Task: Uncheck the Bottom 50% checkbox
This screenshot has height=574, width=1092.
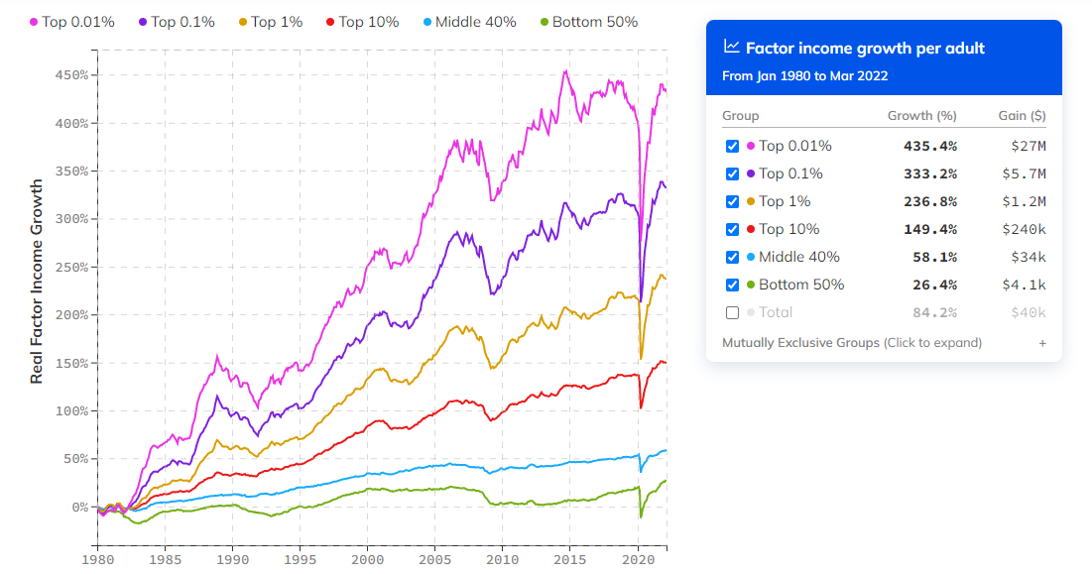Action: pyautogui.click(x=733, y=285)
